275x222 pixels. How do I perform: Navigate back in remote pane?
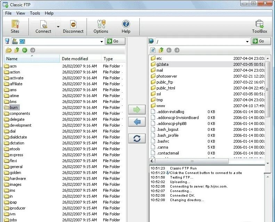click(169, 50)
